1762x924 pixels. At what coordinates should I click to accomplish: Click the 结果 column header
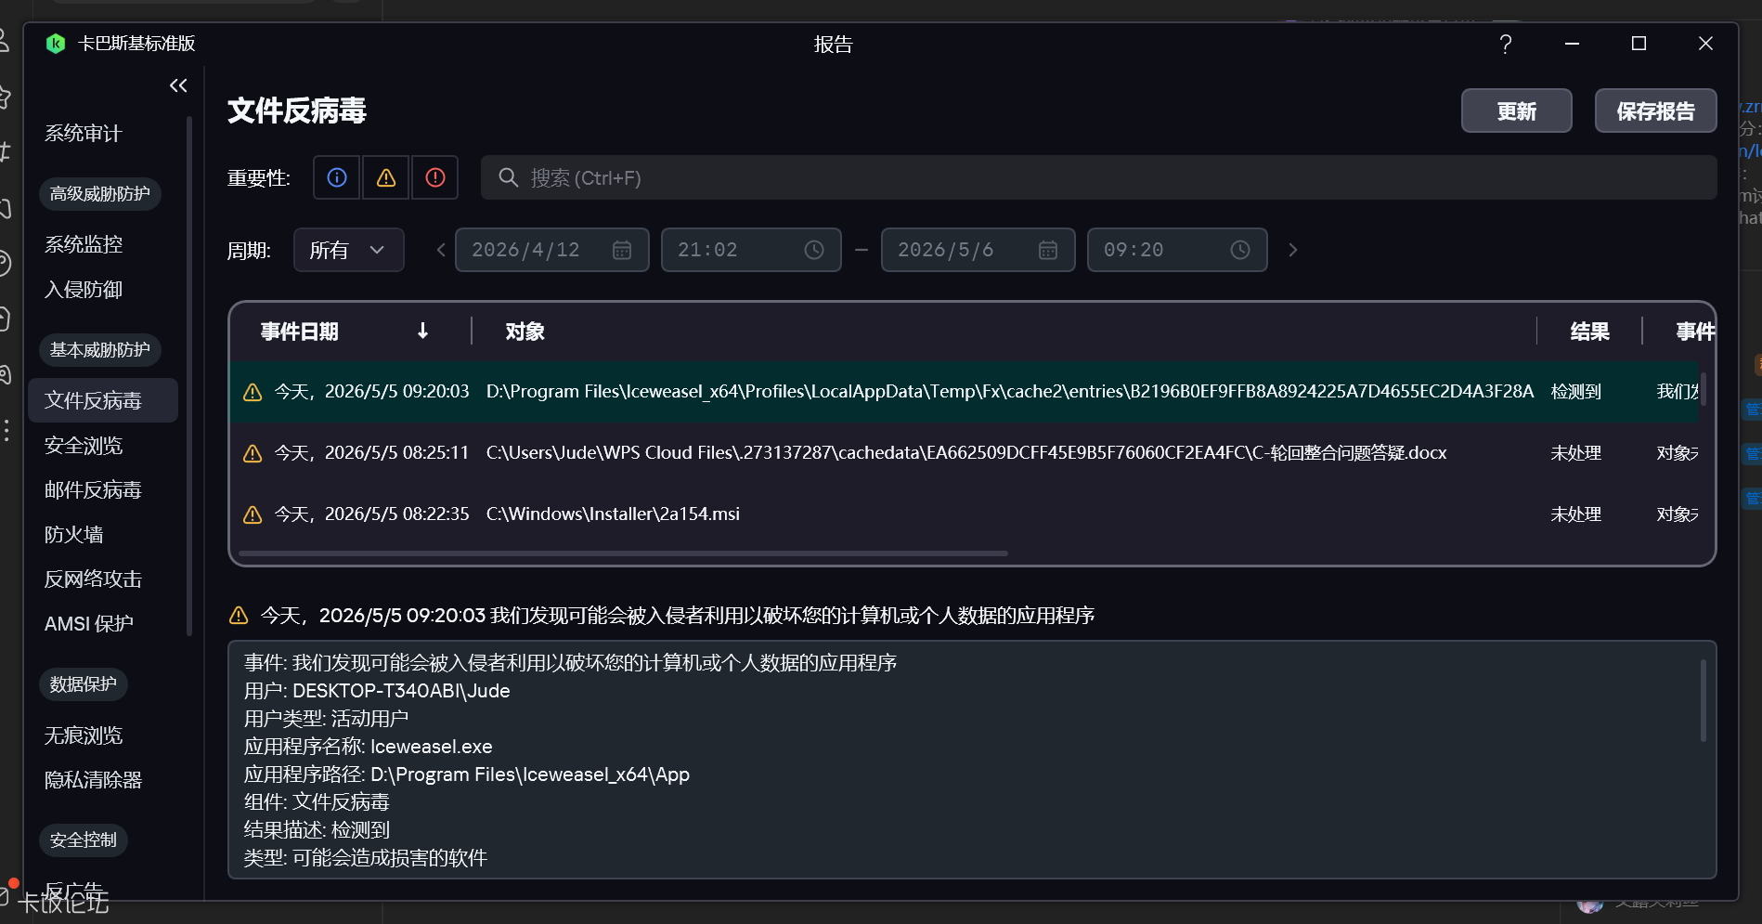pos(1589,332)
